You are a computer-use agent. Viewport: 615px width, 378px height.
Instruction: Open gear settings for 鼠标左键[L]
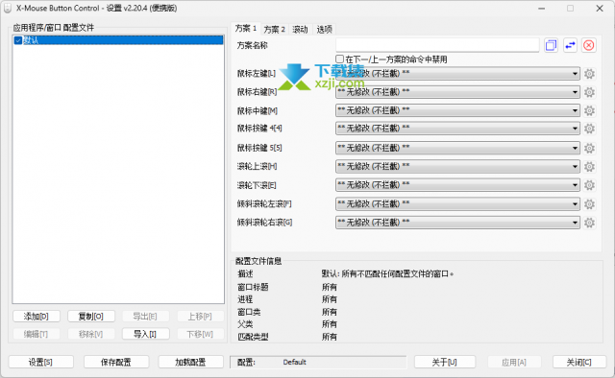tap(589, 74)
